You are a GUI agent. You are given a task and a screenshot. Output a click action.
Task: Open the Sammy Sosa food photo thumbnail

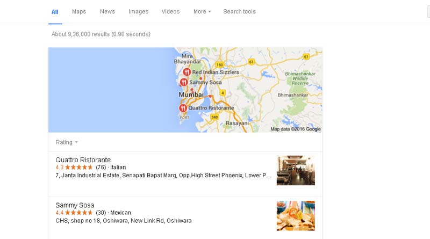coord(296,216)
